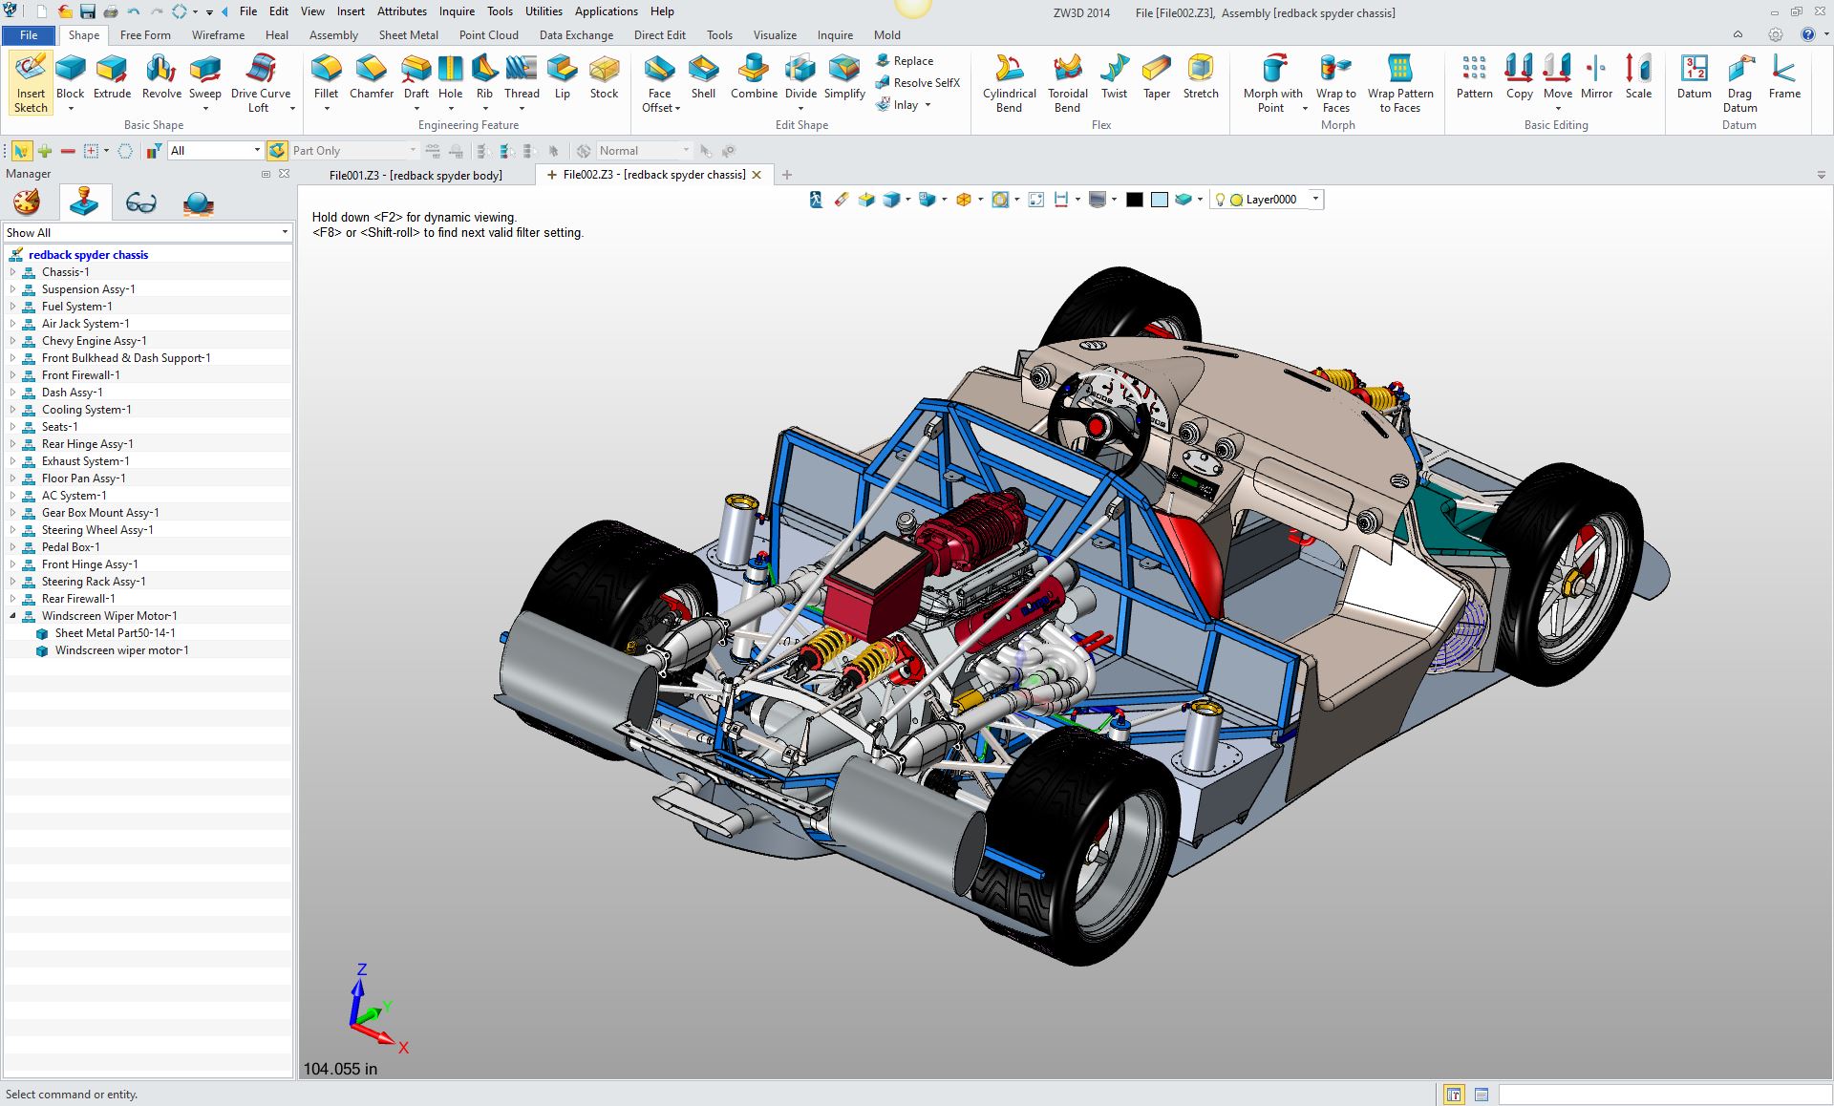Expand the Suspension Assy-1 node
The image size is (1834, 1106).
[13, 289]
